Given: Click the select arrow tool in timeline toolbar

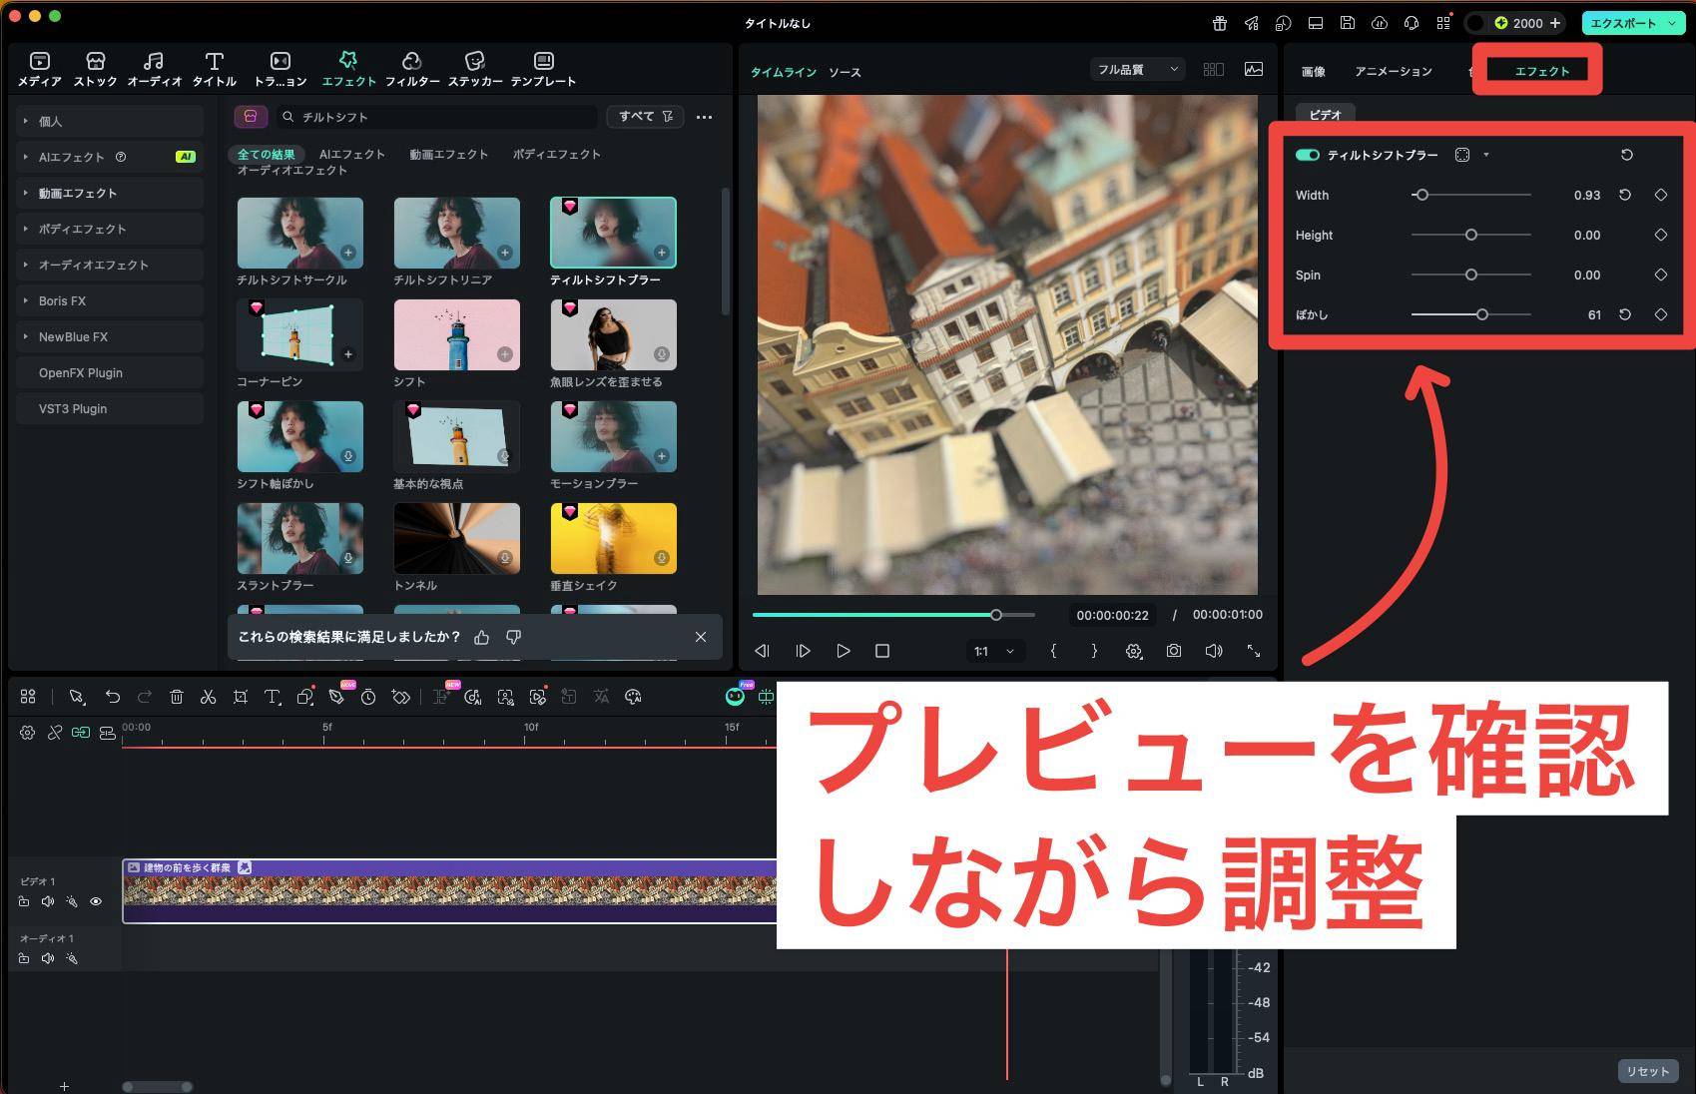Looking at the screenshot, I should coord(77,697).
